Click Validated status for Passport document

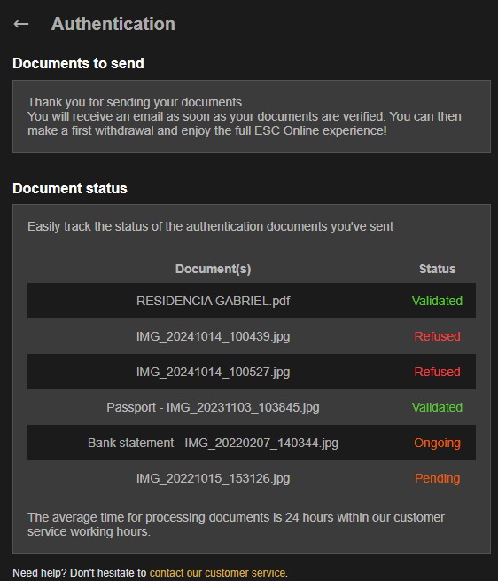tap(437, 407)
